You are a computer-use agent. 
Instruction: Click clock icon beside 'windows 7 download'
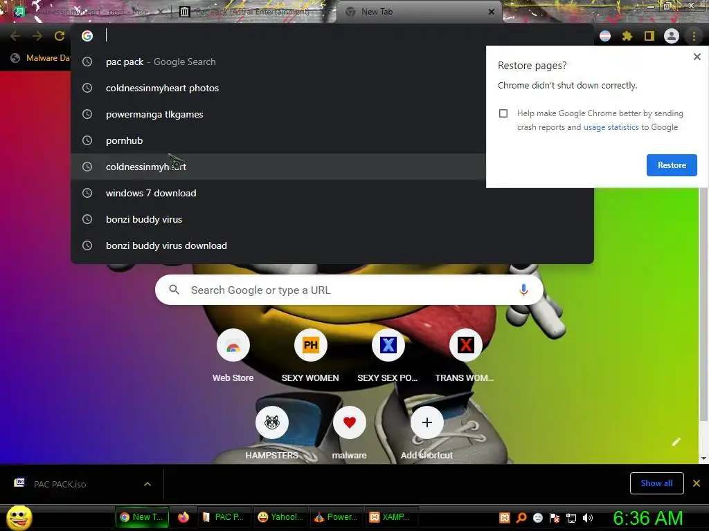pos(87,194)
